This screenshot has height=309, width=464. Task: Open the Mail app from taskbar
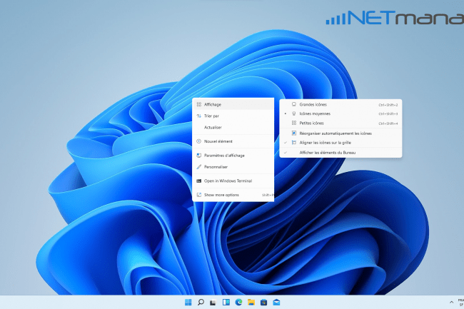[276, 302]
